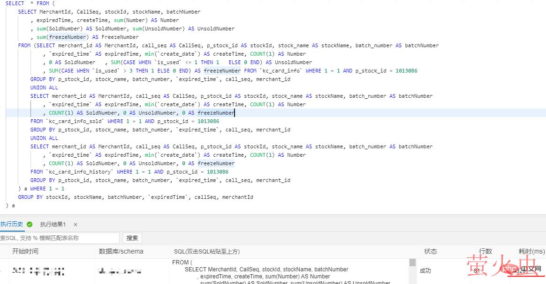Click the 成功 status cell

pos(425,270)
